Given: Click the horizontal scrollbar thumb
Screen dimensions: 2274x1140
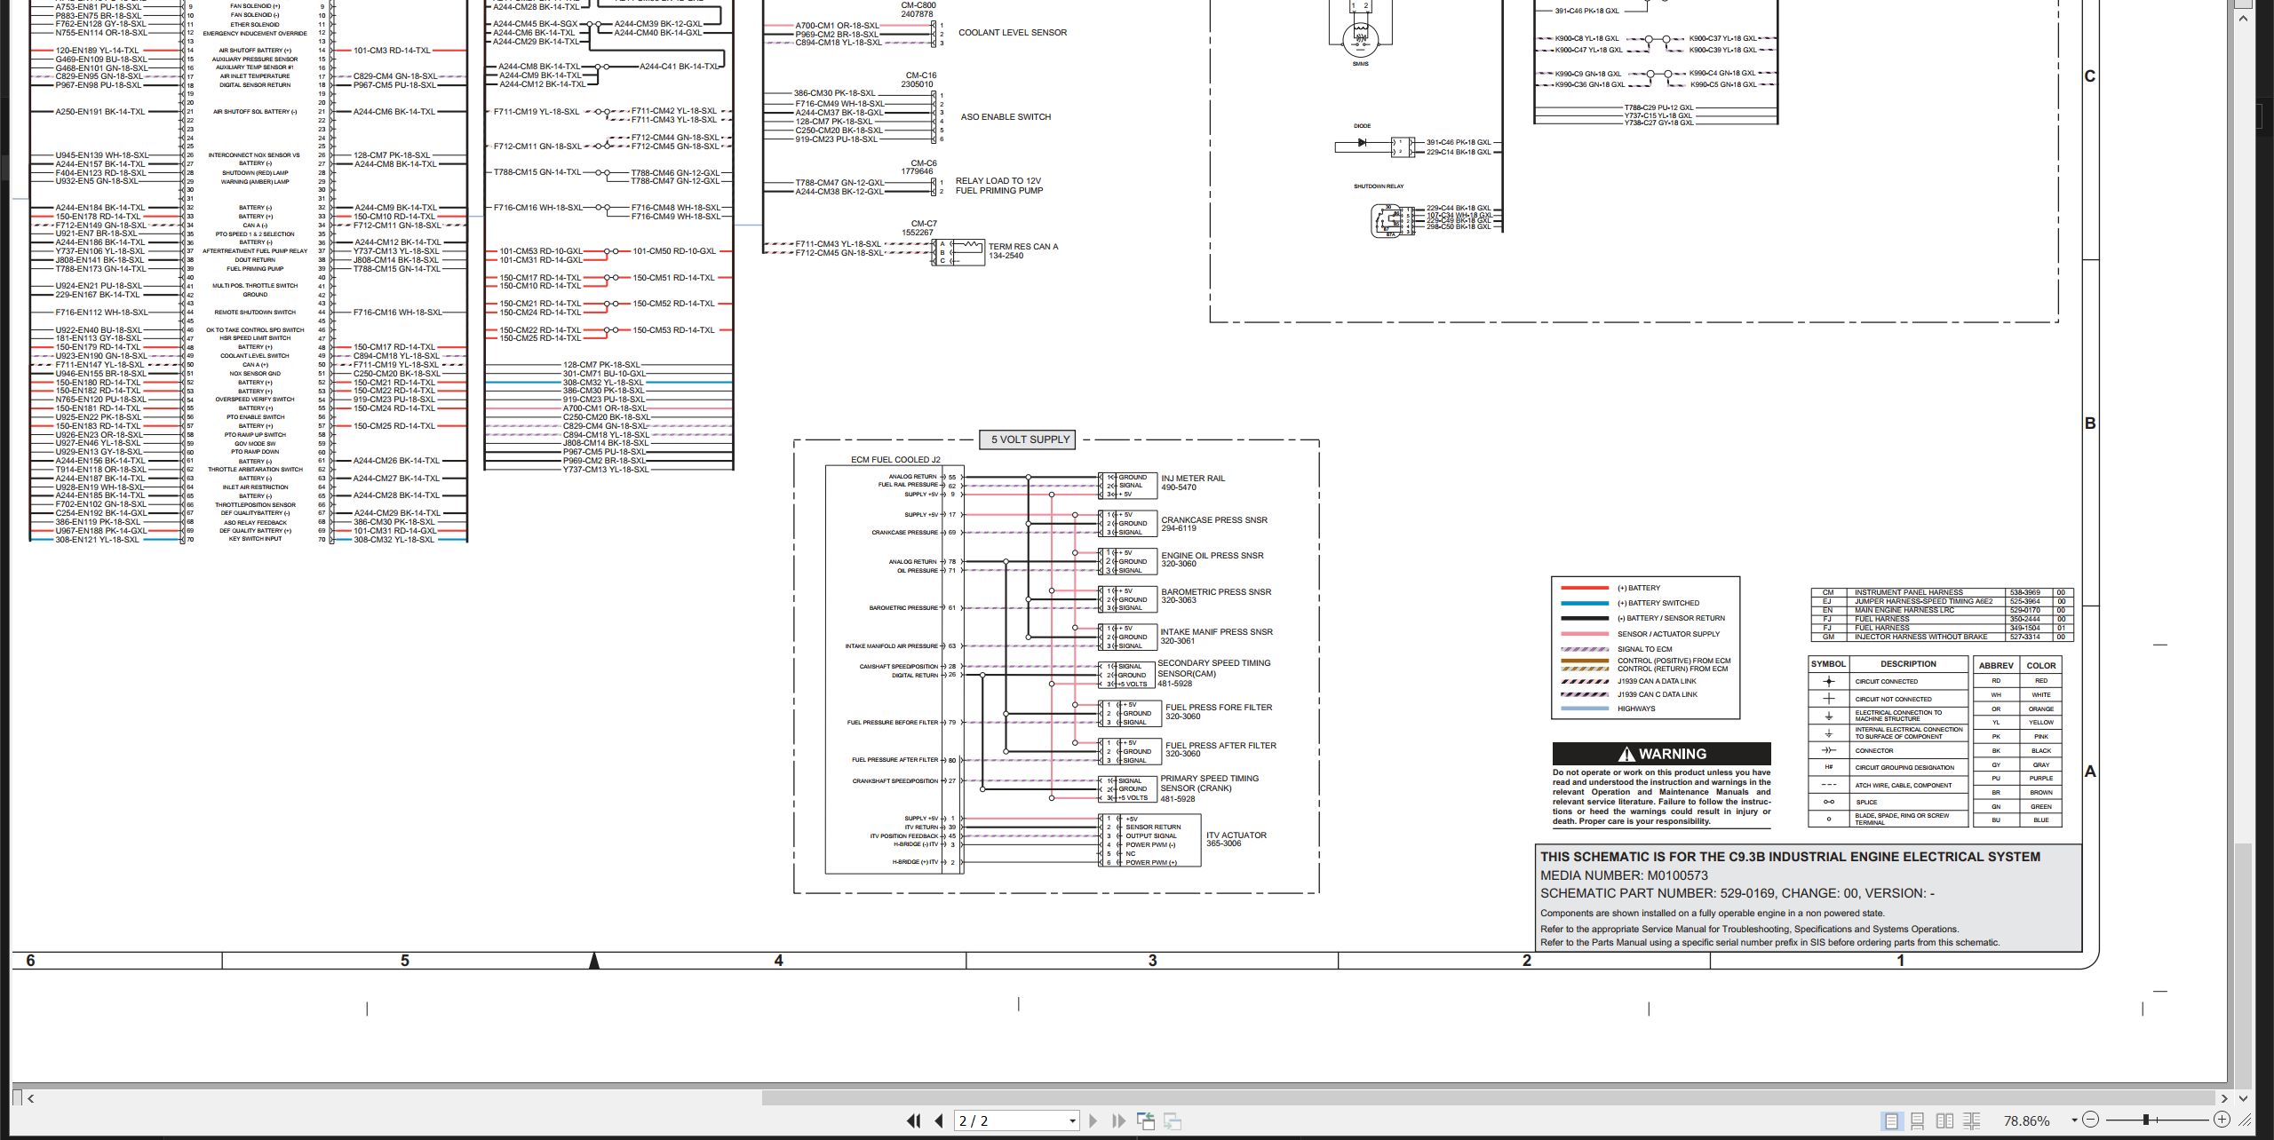Looking at the screenshot, I should coord(1489,1098).
